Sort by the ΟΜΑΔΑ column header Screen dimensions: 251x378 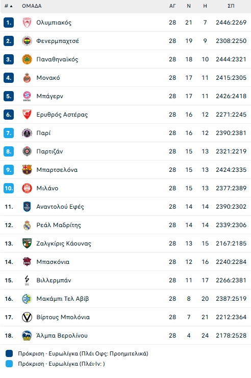pyautogui.click(x=32, y=6)
